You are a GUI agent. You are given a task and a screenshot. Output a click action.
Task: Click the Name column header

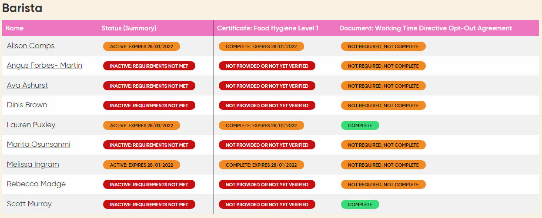[14, 28]
